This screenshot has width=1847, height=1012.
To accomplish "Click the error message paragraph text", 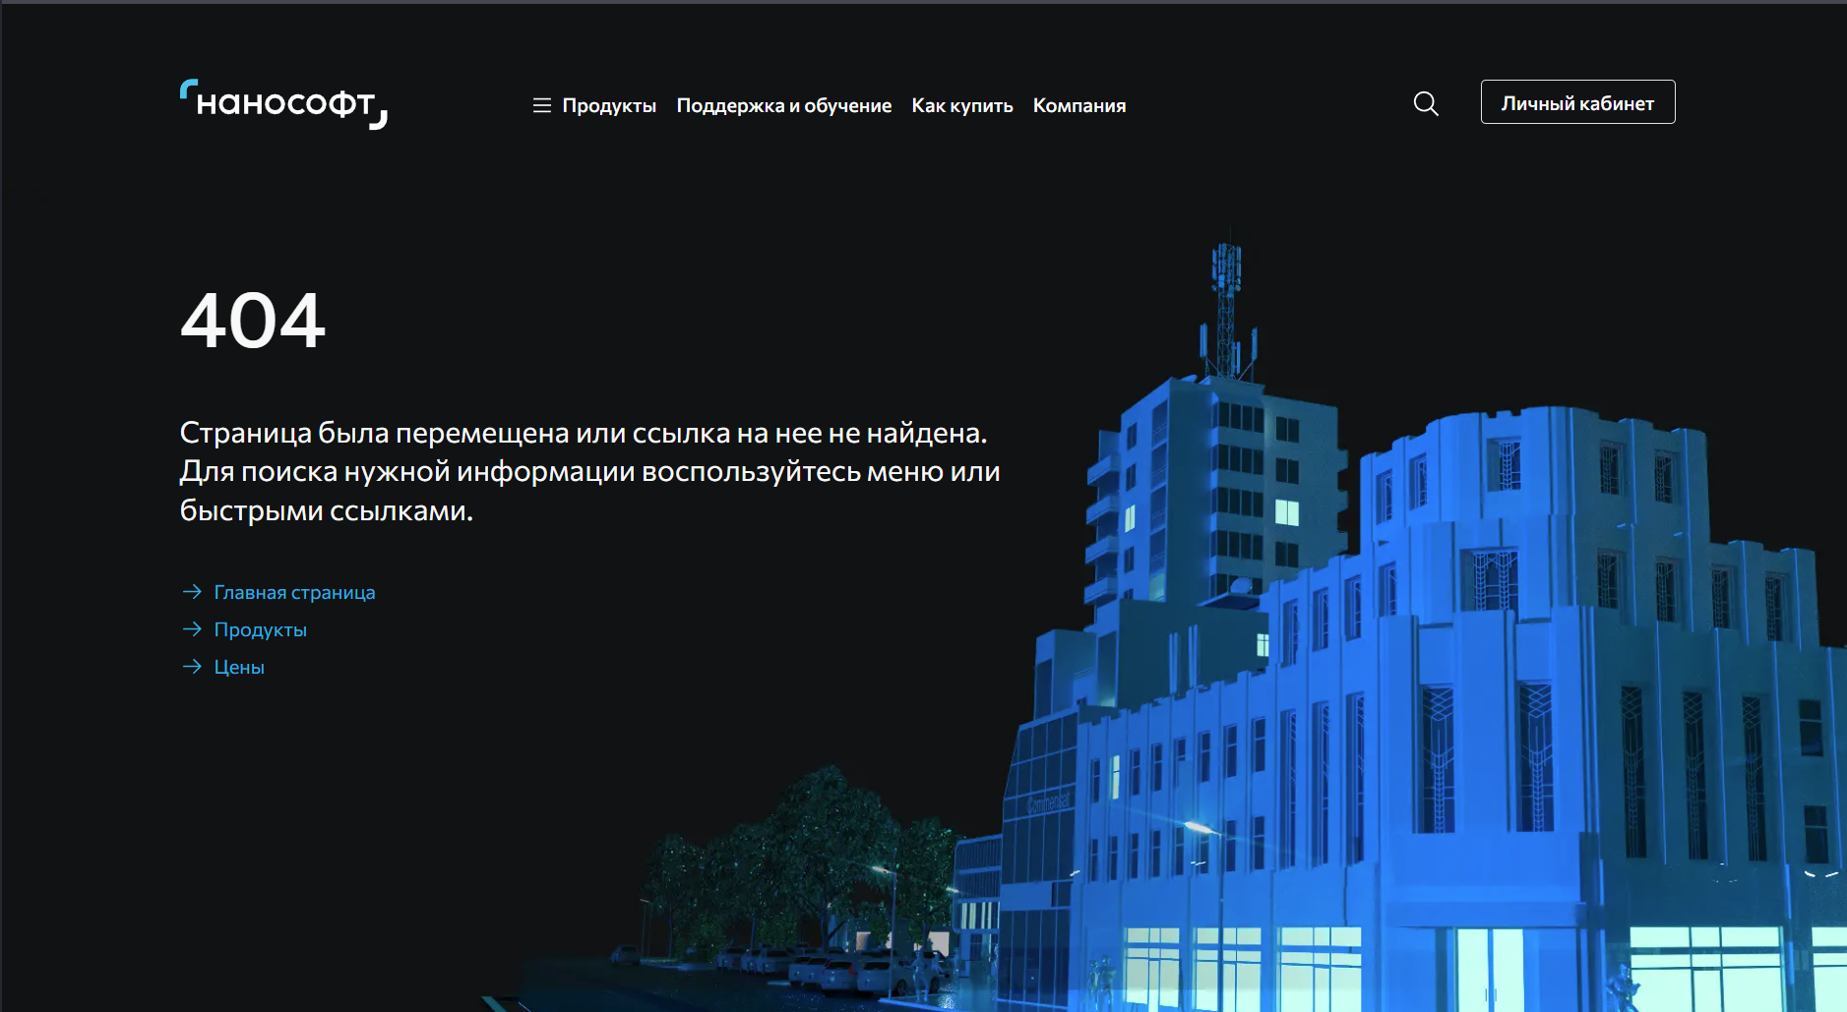I will click(x=588, y=471).
